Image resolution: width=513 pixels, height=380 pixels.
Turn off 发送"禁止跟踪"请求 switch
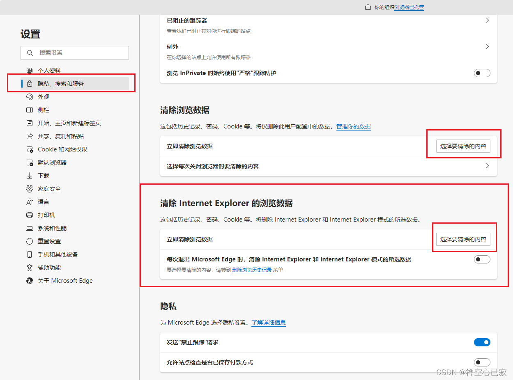[x=482, y=342]
